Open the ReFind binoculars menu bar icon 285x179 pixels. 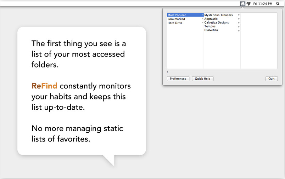click(x=243, y=4)
